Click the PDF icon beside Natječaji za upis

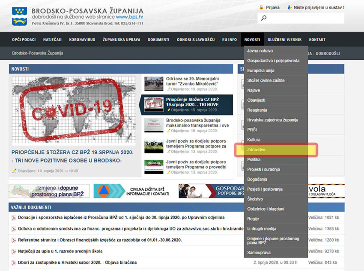point(14,251)
